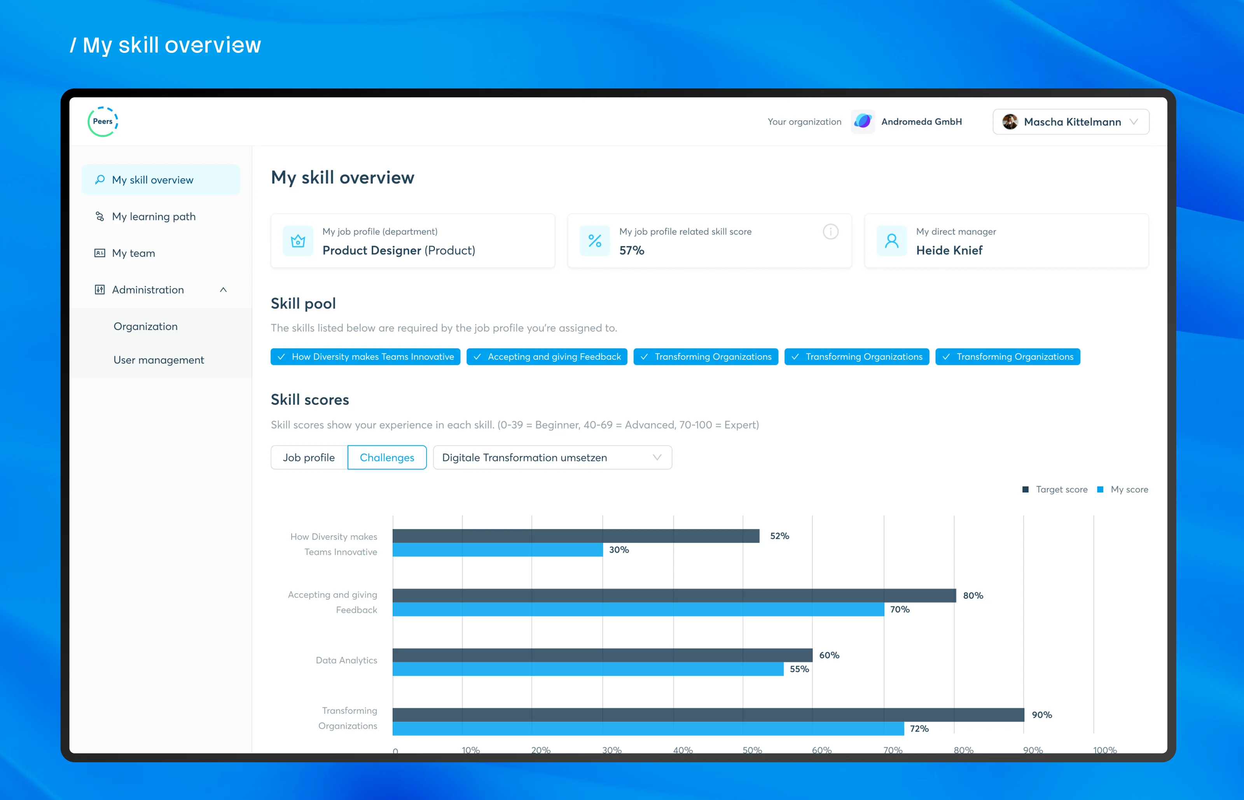
Task: Click checkmark on Accepting and giving Feedback tag
Action: click(477, 357)
